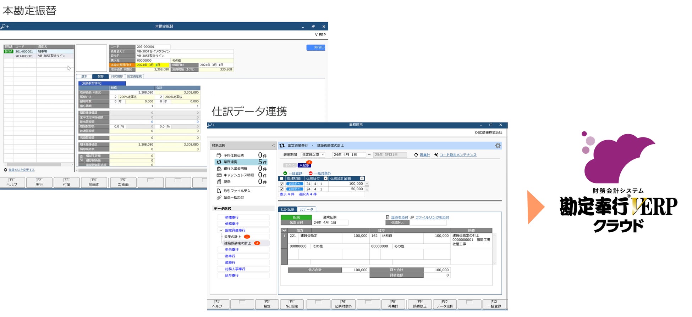Click the 申告奉行 data item

(243, 250)
